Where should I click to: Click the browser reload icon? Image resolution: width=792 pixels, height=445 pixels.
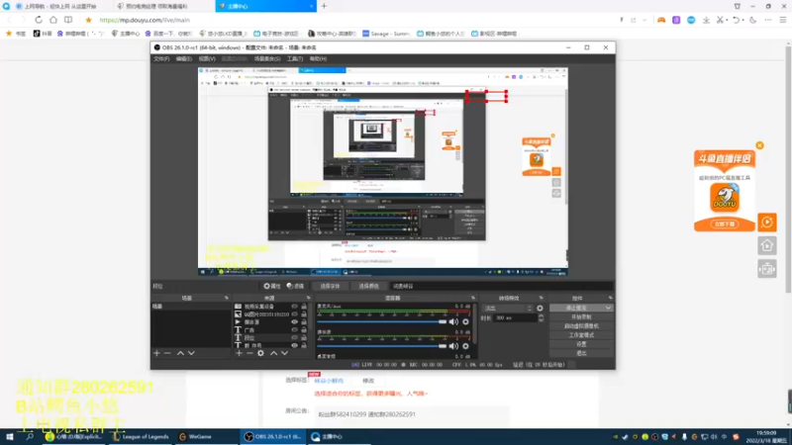[39, 20]
